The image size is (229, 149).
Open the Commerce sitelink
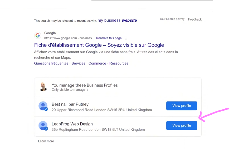97,63
